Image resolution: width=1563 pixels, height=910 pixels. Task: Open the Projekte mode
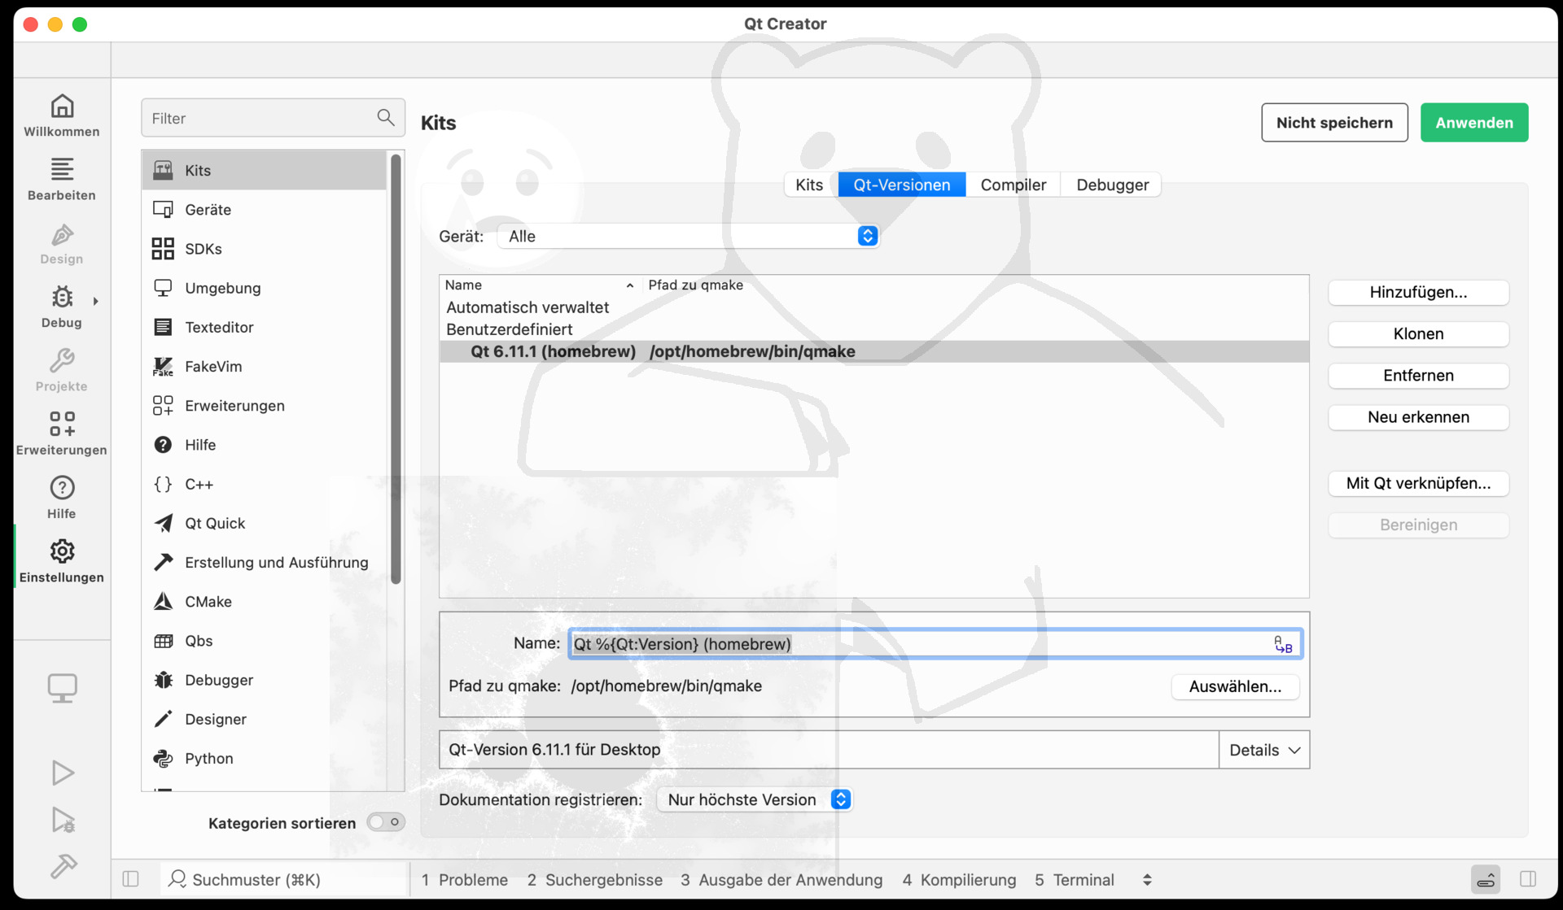62,370
